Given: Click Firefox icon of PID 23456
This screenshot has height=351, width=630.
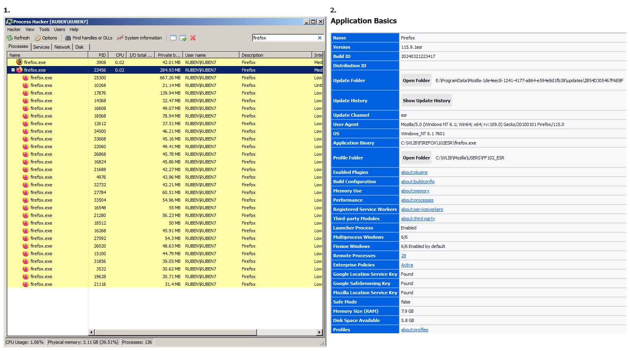Looking at the screenshot, I should coord(19,70).
